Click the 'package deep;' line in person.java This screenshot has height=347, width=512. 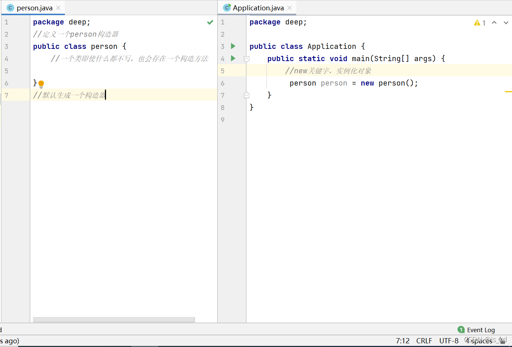(62, 22)
